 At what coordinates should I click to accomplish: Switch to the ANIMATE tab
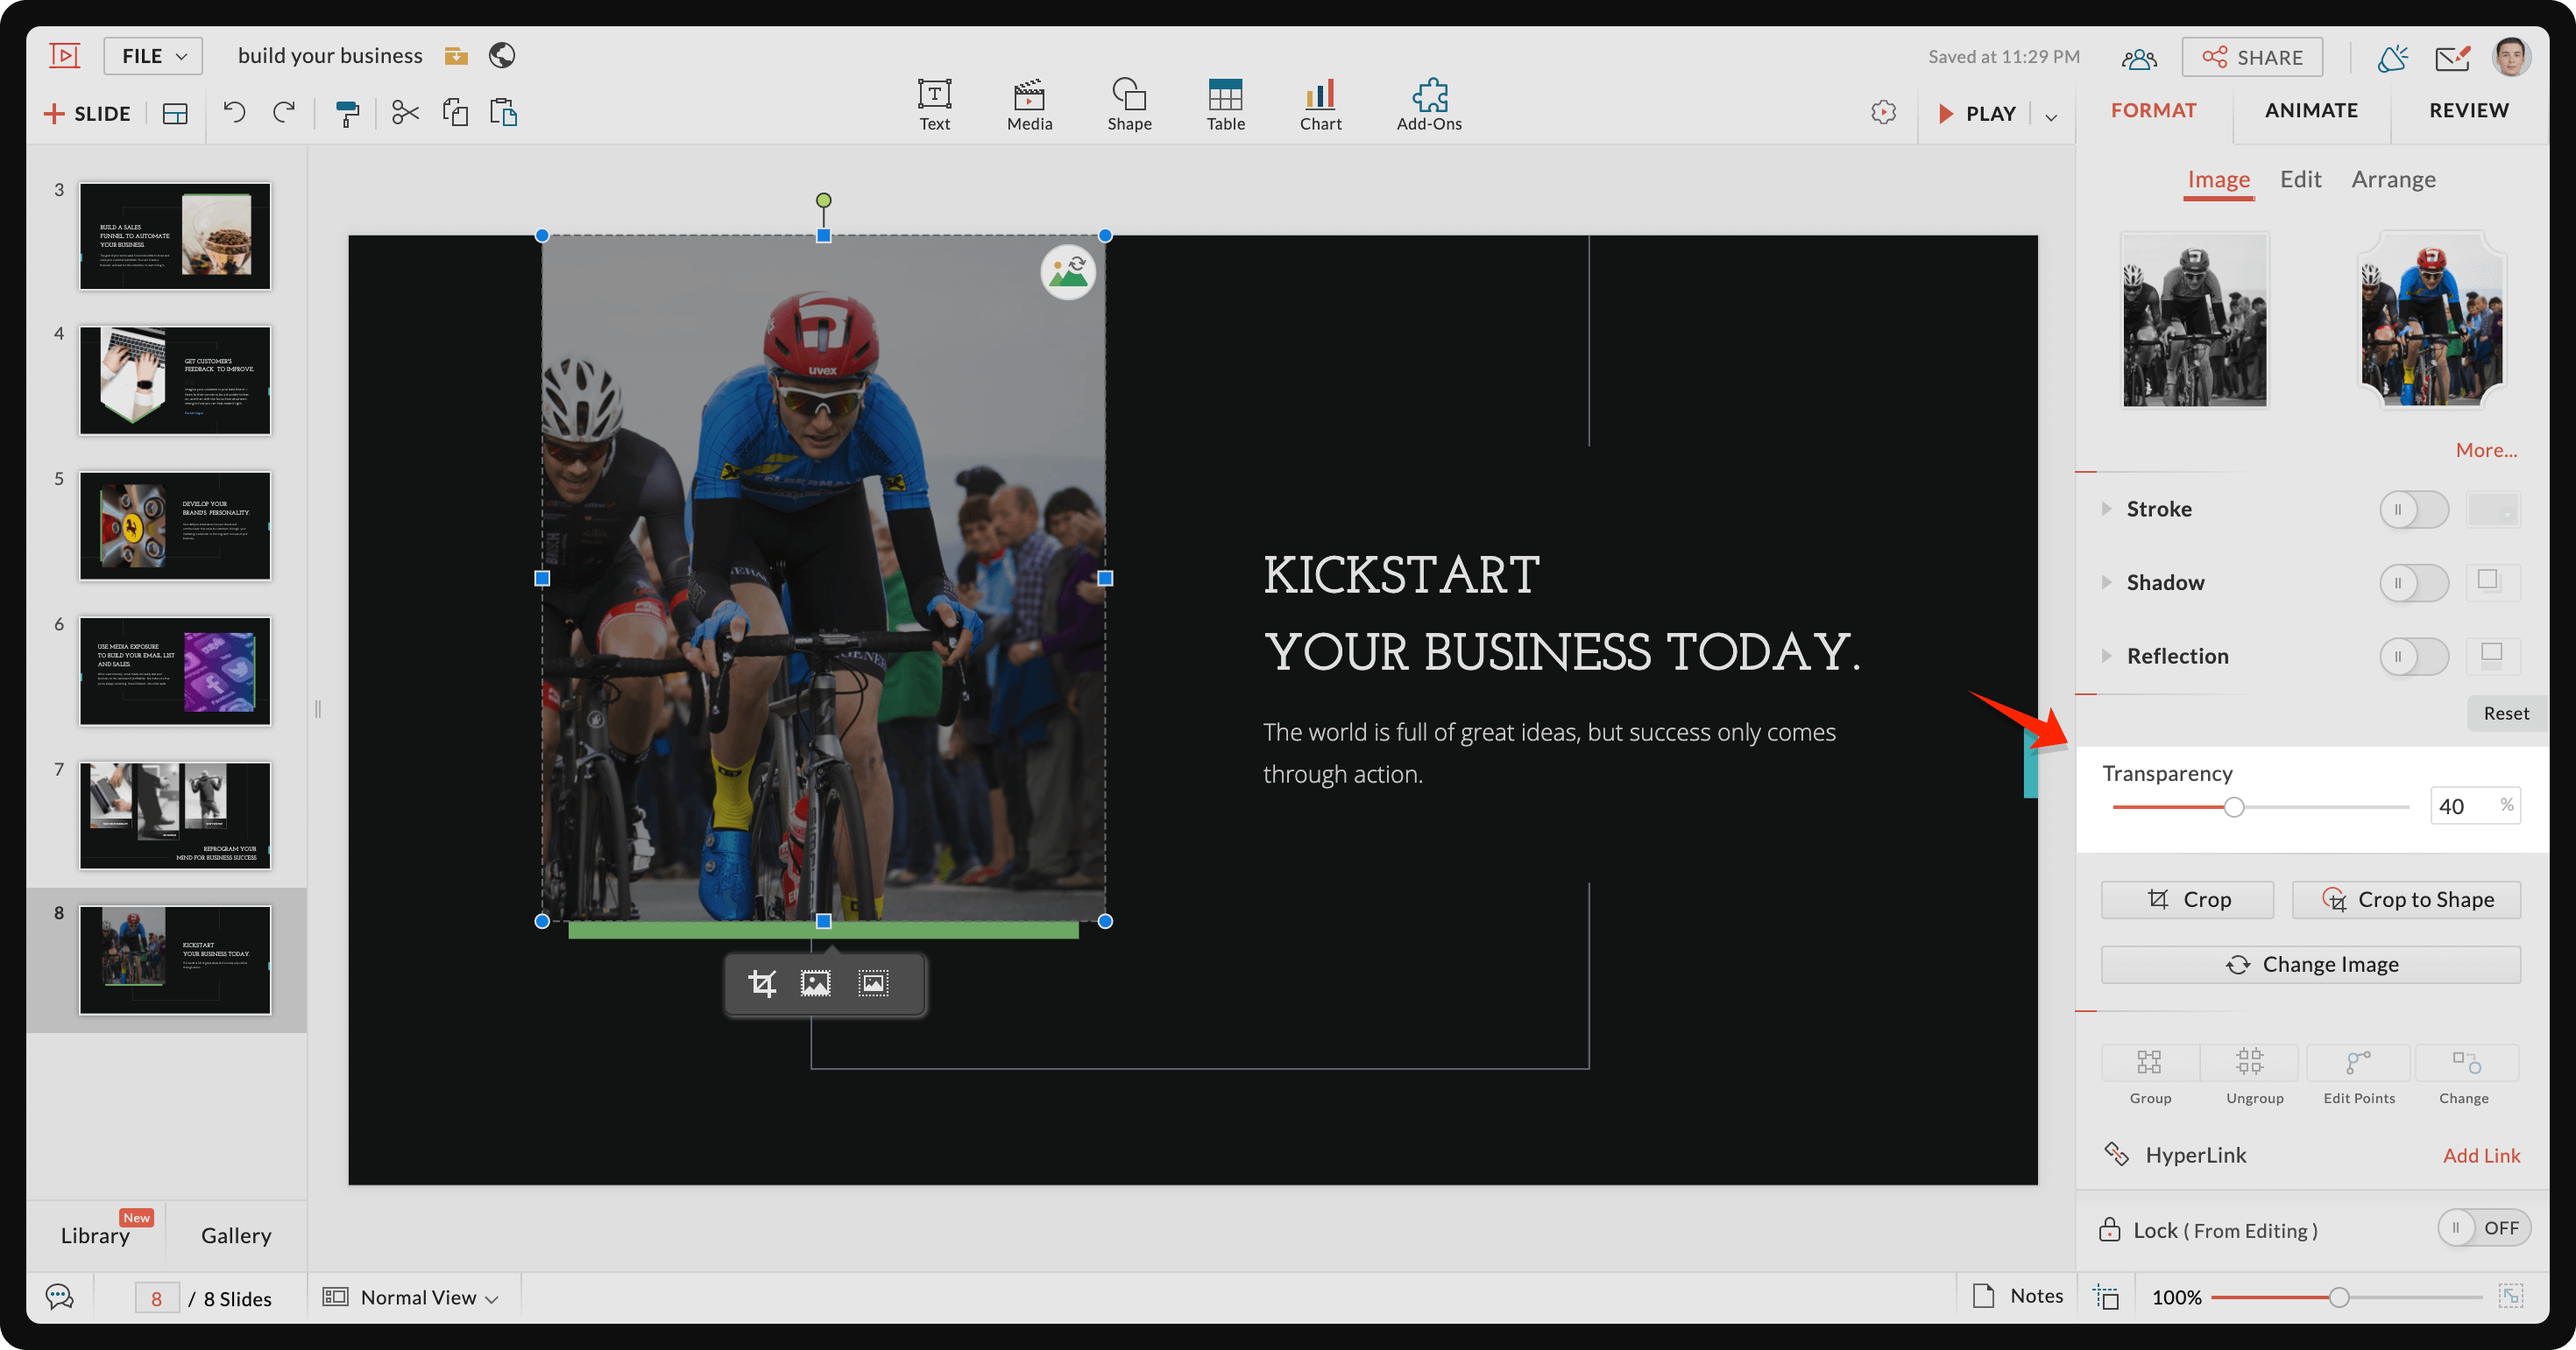tap(2311, 110)
